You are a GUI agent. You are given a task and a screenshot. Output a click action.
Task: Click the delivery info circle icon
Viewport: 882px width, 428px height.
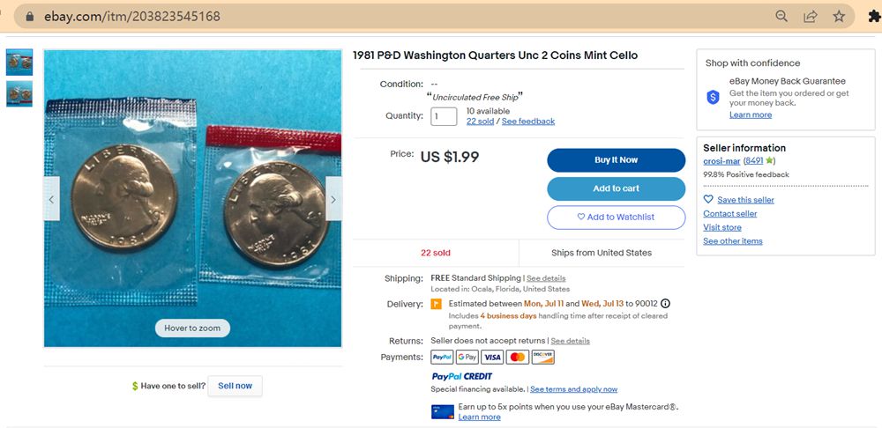click(665, 304)
